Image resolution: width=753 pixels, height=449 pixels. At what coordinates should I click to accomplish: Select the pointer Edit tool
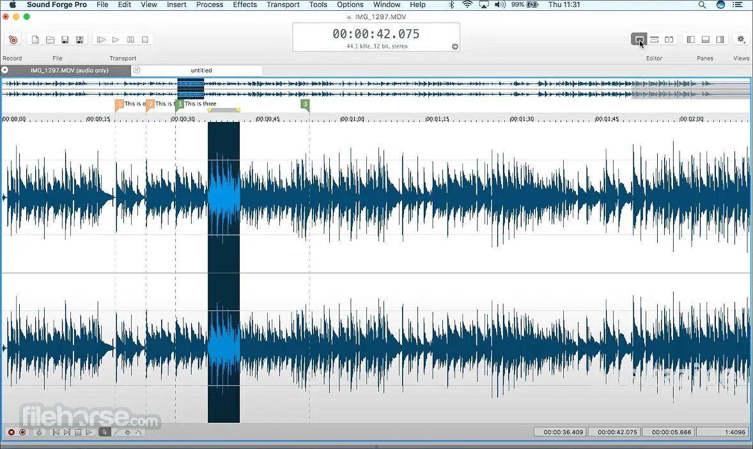point(105,432)
